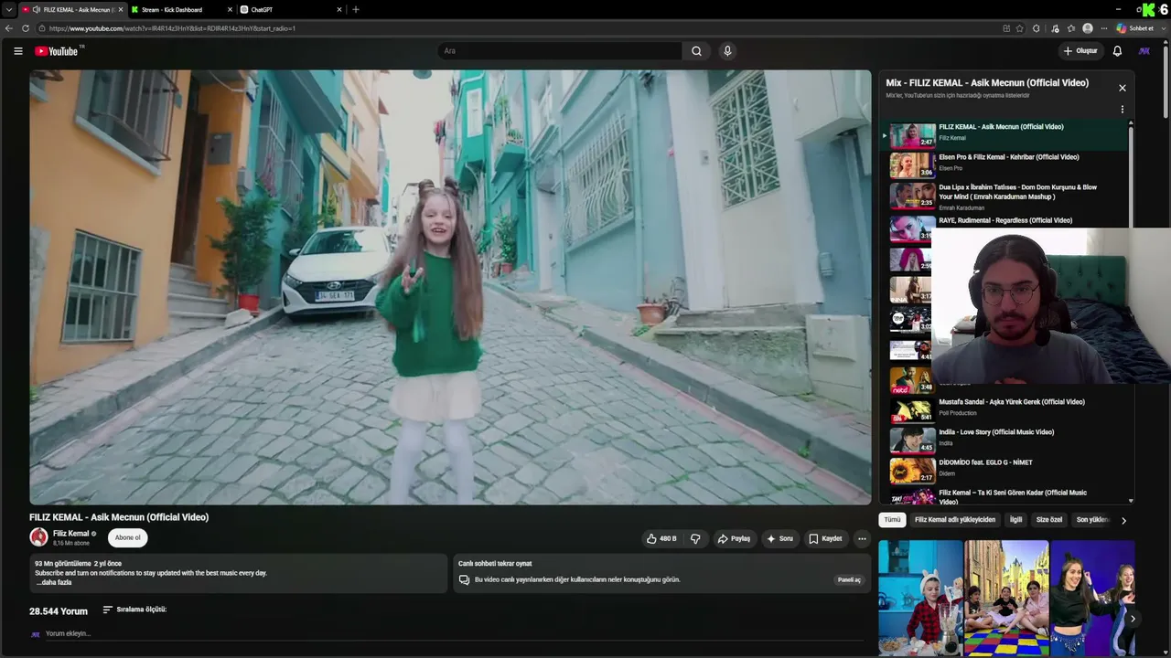This screenshot has height=658, width=1171.
Task: Open the live chat with Paneli aç
Action: pyautogui.click(x=849, y=580)
